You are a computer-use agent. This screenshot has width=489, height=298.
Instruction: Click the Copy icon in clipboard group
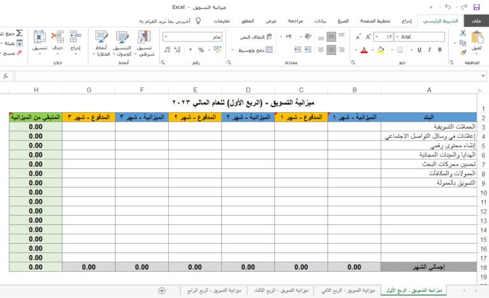463,43
